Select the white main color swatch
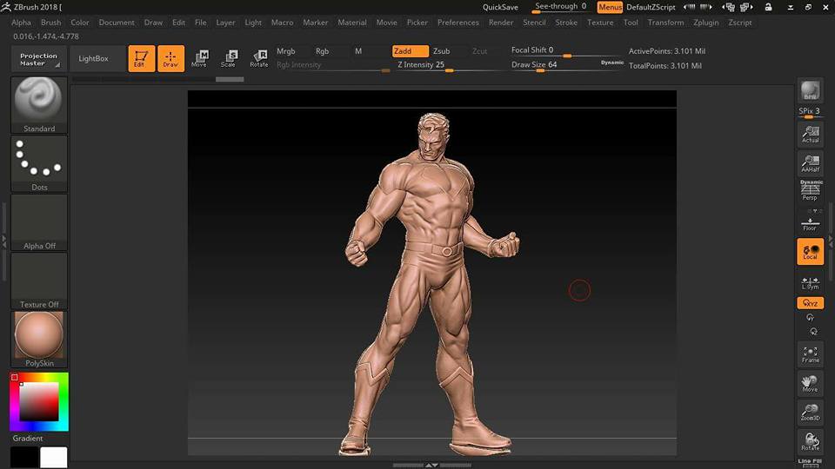Viewport: 835px width, 469px height. (54, 458)
